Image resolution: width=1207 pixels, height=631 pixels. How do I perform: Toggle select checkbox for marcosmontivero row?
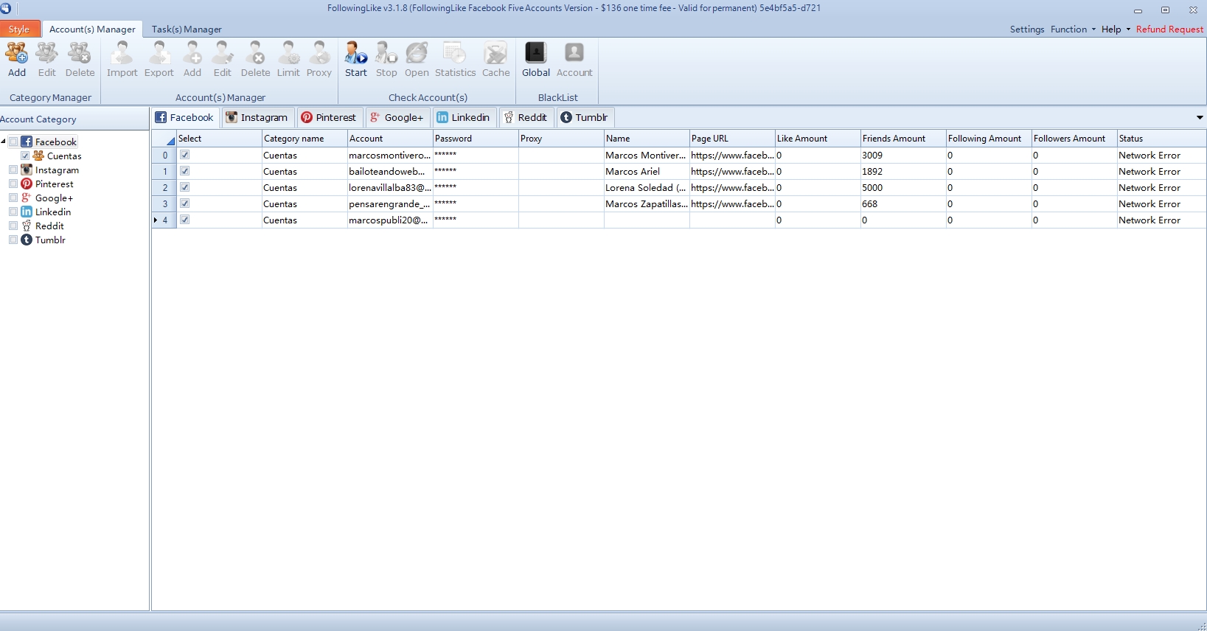pos(185,155)
